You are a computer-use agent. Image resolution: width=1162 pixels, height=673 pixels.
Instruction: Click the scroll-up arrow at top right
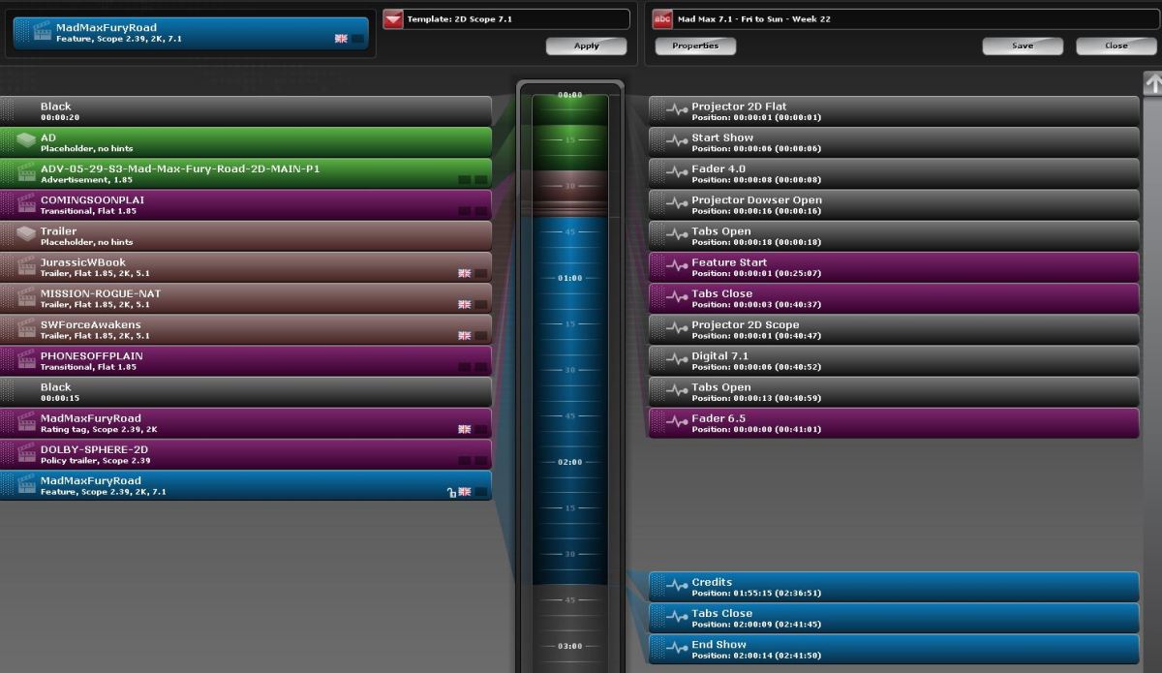click(x=1152, y=84)
